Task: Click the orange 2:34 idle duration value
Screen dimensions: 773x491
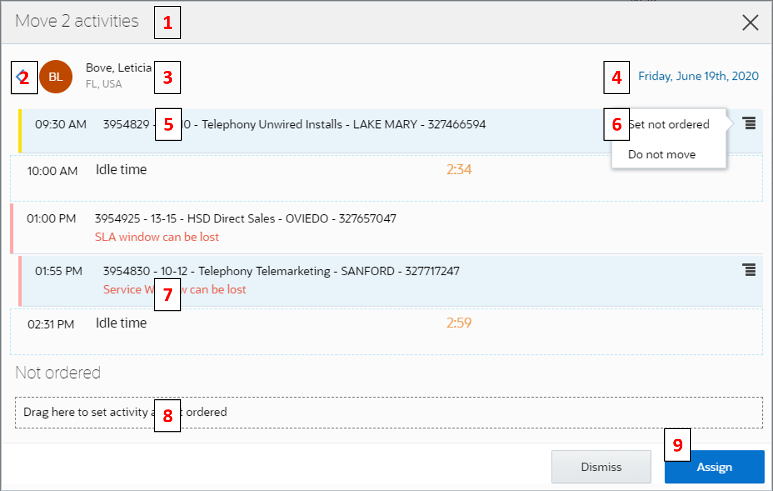Action: click(459, 170)
